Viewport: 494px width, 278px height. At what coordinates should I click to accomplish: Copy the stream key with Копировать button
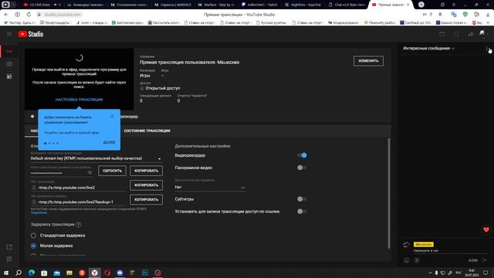point(146,171)
